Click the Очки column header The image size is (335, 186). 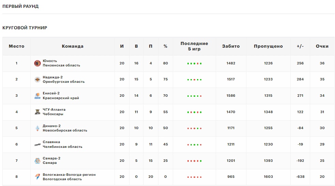[x=322, y=46]
